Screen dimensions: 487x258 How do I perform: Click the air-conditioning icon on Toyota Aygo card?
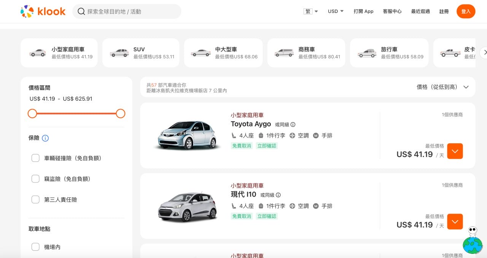(x=292, y=135)
